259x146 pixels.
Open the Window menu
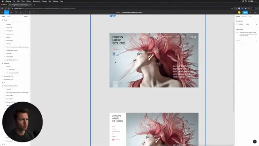point(55,1)
